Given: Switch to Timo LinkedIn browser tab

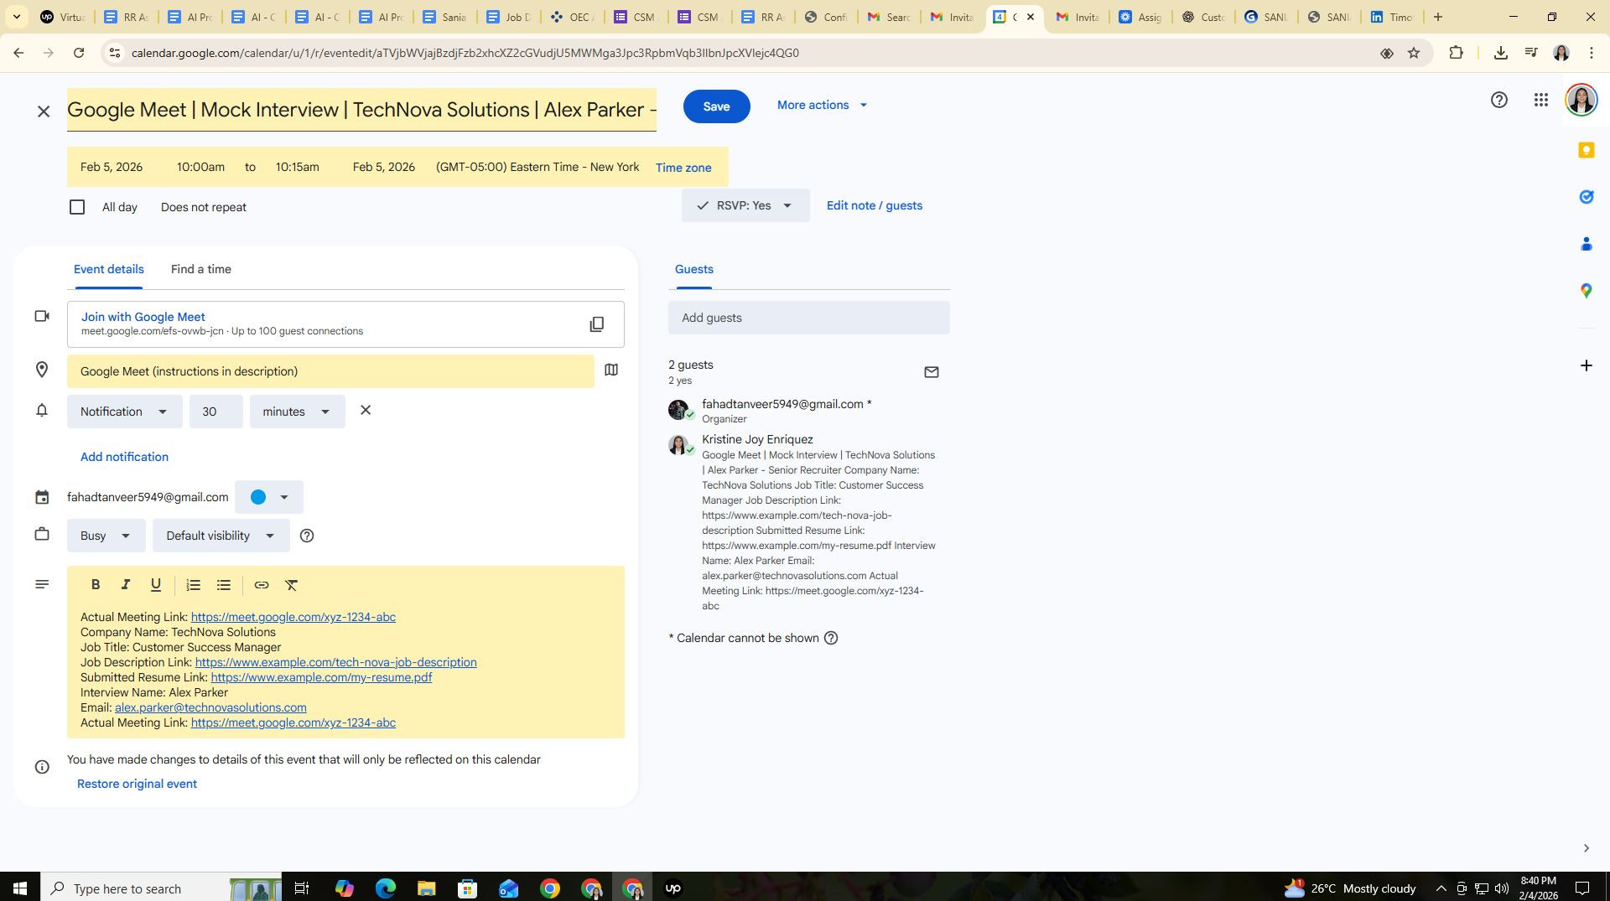Looking at the screenshot, I should [1392, 17].
